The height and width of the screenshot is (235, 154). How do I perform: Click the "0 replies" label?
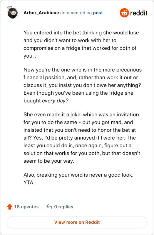tap(64, 207)
